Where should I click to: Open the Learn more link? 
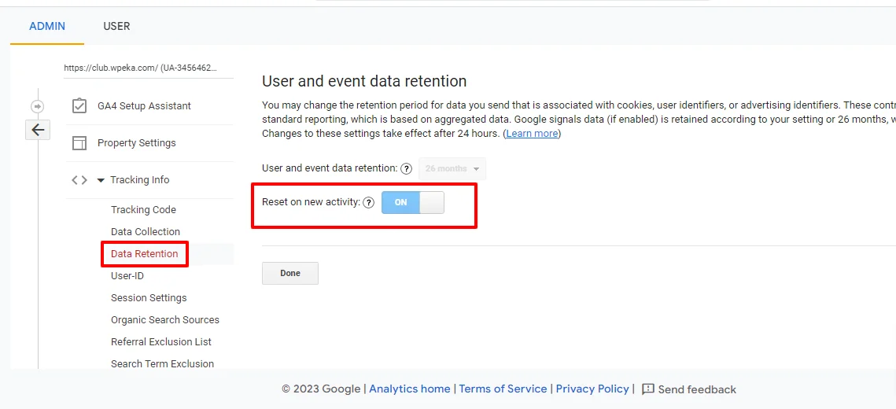[532, 134]
